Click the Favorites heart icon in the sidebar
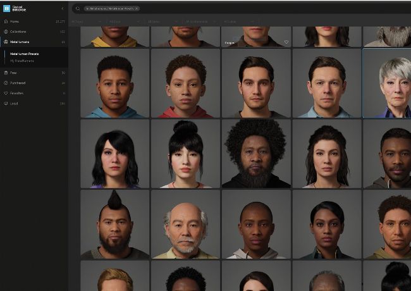This screenshot has width=411, height=291. coord(6,93)
